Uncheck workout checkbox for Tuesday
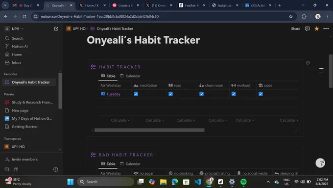Viewport: 333px width, 188px height. 234,94
